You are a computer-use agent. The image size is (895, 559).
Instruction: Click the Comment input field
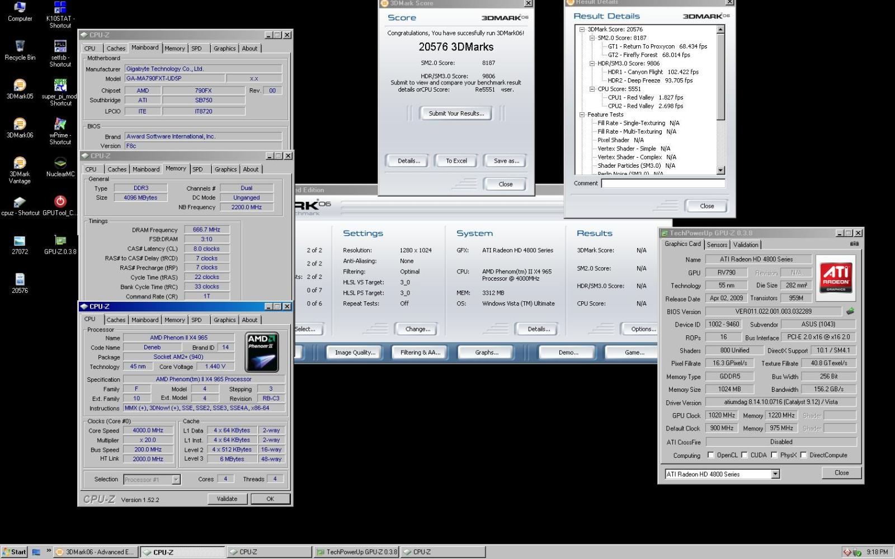(663, 183)
